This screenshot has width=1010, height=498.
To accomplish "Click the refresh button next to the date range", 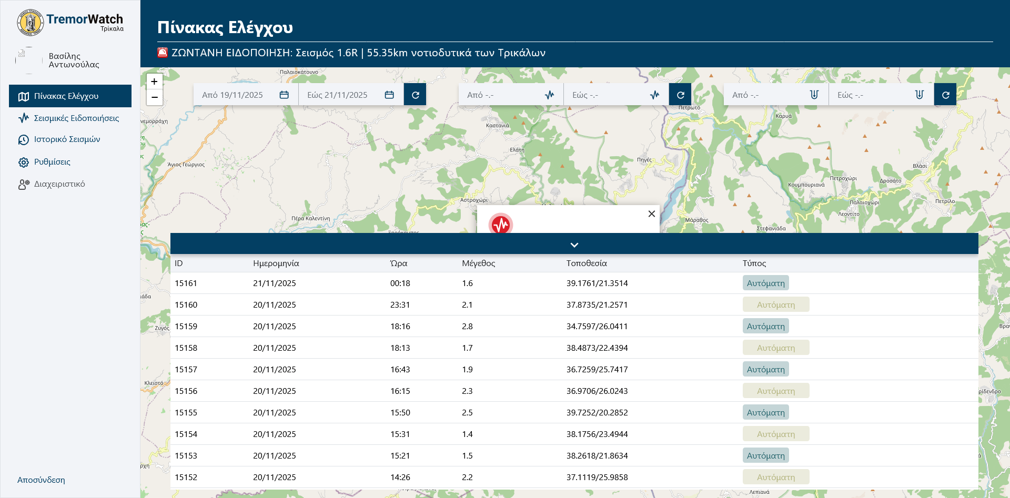I will [415, 95].
